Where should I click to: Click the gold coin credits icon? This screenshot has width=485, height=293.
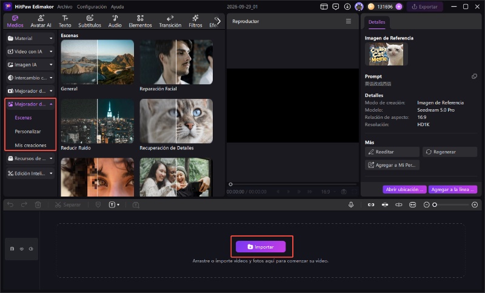(371, 7)
